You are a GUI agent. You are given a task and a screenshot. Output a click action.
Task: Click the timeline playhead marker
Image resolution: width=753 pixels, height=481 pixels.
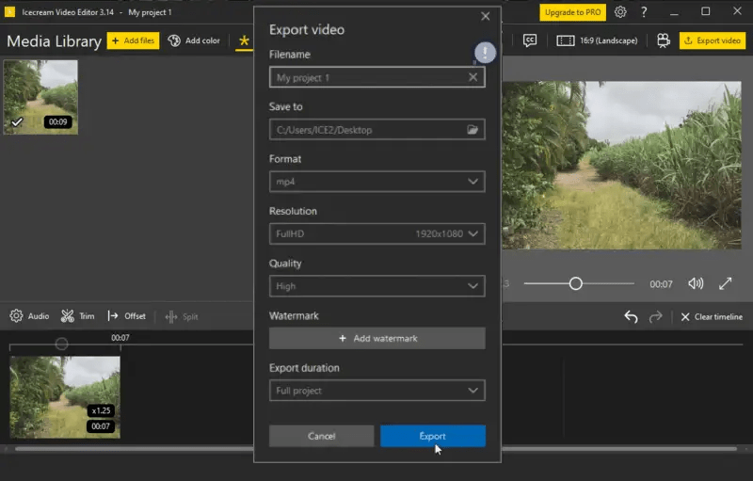tap(61, 344)
